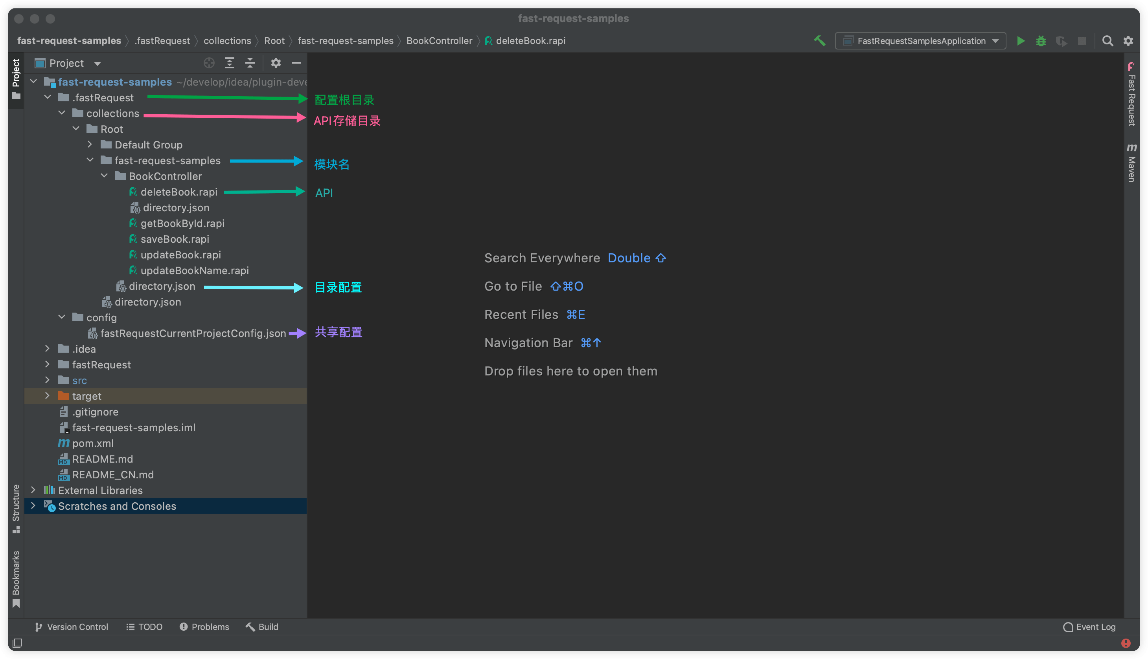Click Collapse All icon in Project toolbar

coord(250,63)
